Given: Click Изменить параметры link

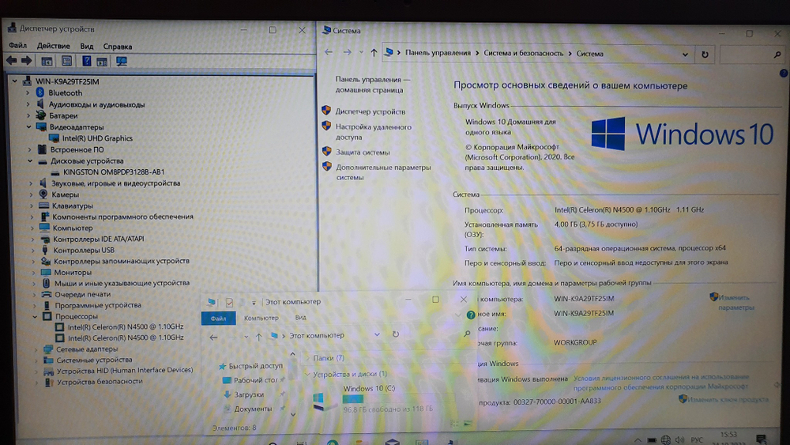Looking at the screenshot, I should click(735, 303).
